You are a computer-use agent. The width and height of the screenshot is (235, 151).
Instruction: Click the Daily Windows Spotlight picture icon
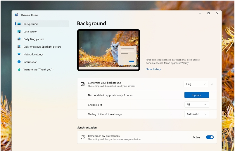[x=19, y=47]
